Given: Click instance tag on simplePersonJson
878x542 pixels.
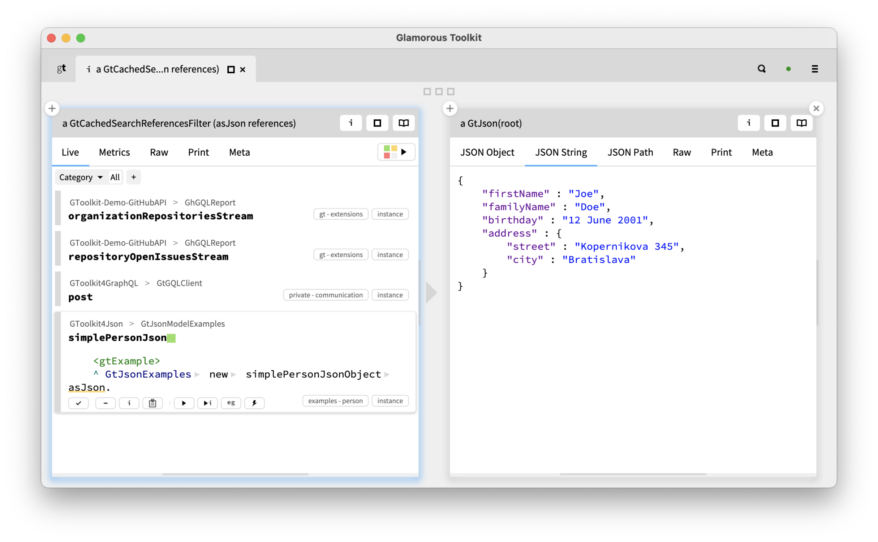Looking at the screenshot, I should pos(390,401).
